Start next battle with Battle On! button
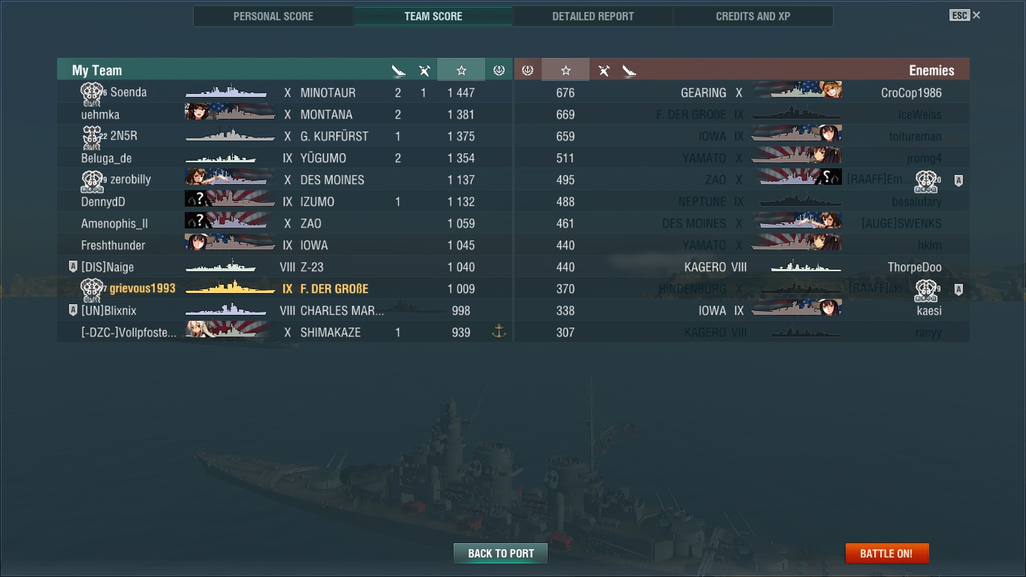 pyautogui.click(x=887, y=554)
